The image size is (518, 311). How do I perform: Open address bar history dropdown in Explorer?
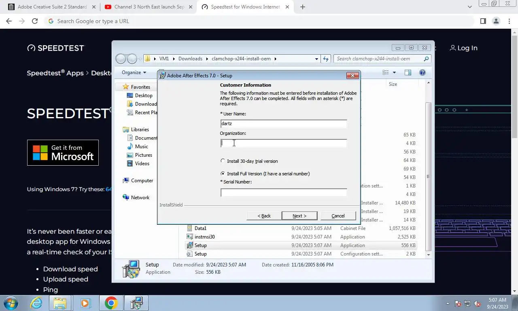point(316,59)
